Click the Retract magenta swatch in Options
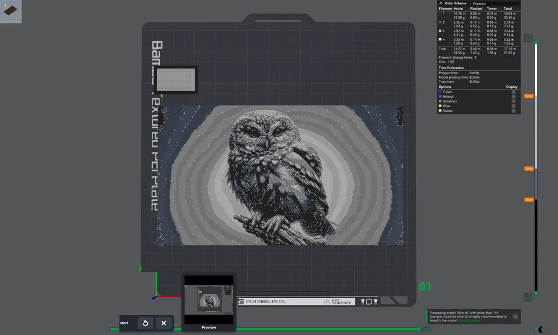 (440, 97)
